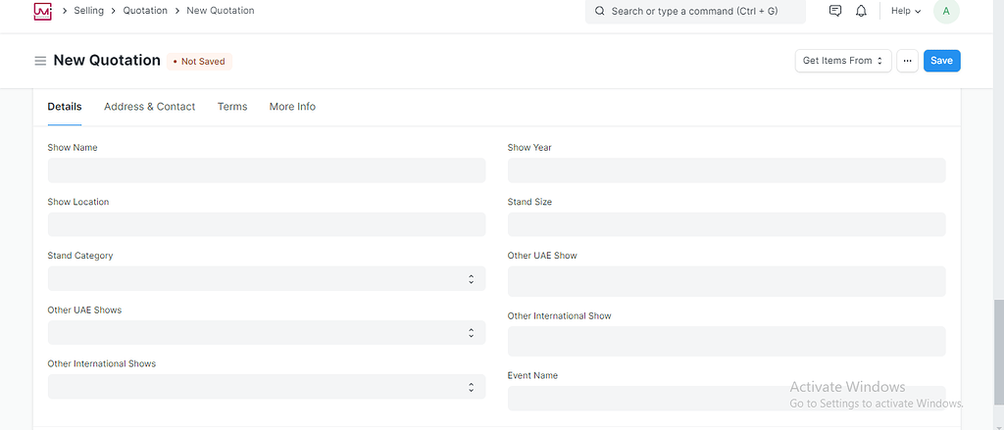This screenshot has height=430, width=1004.
Task: Open the Other International Shows select
Action: [x=266, y=387]
